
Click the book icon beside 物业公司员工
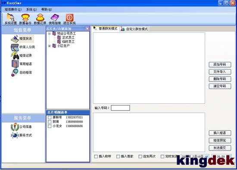point(54,34)
